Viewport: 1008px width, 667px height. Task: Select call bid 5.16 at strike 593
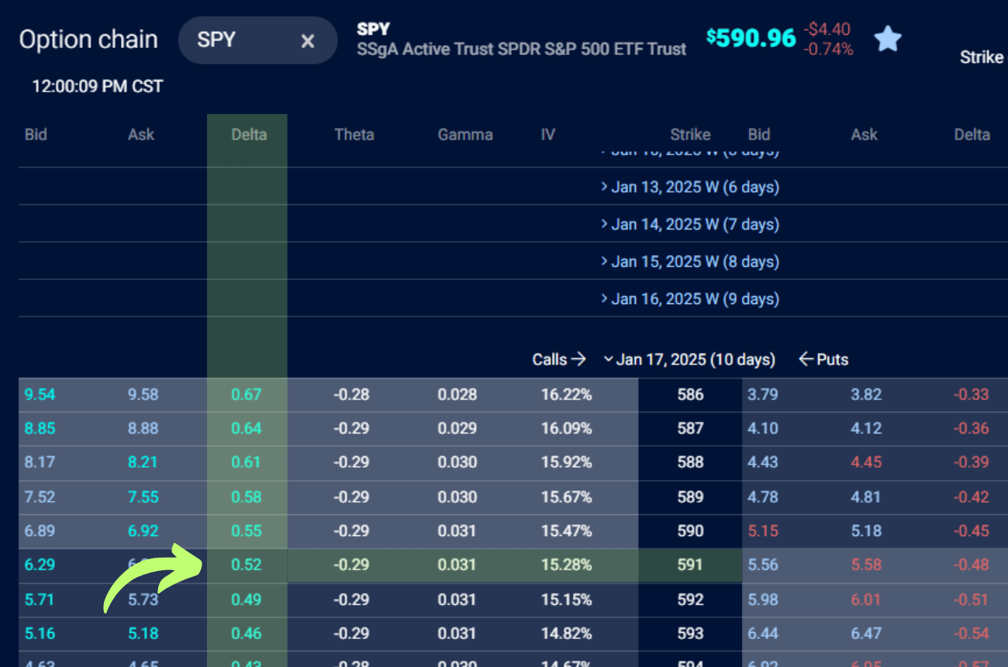(x=40, y=633)
